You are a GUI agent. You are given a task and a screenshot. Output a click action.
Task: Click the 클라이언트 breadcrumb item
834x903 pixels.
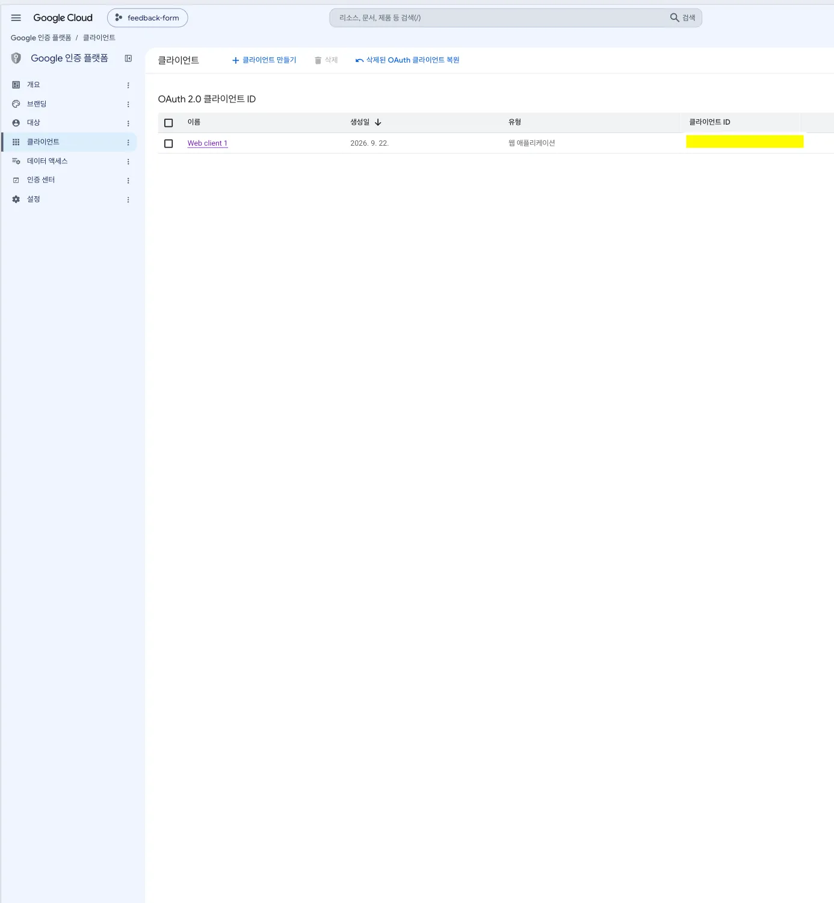(x=99, y=38)
